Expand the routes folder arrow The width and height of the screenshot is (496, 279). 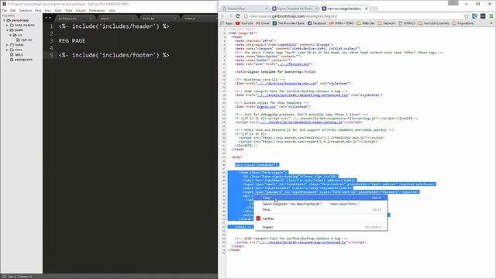click(x=7, y=45)
